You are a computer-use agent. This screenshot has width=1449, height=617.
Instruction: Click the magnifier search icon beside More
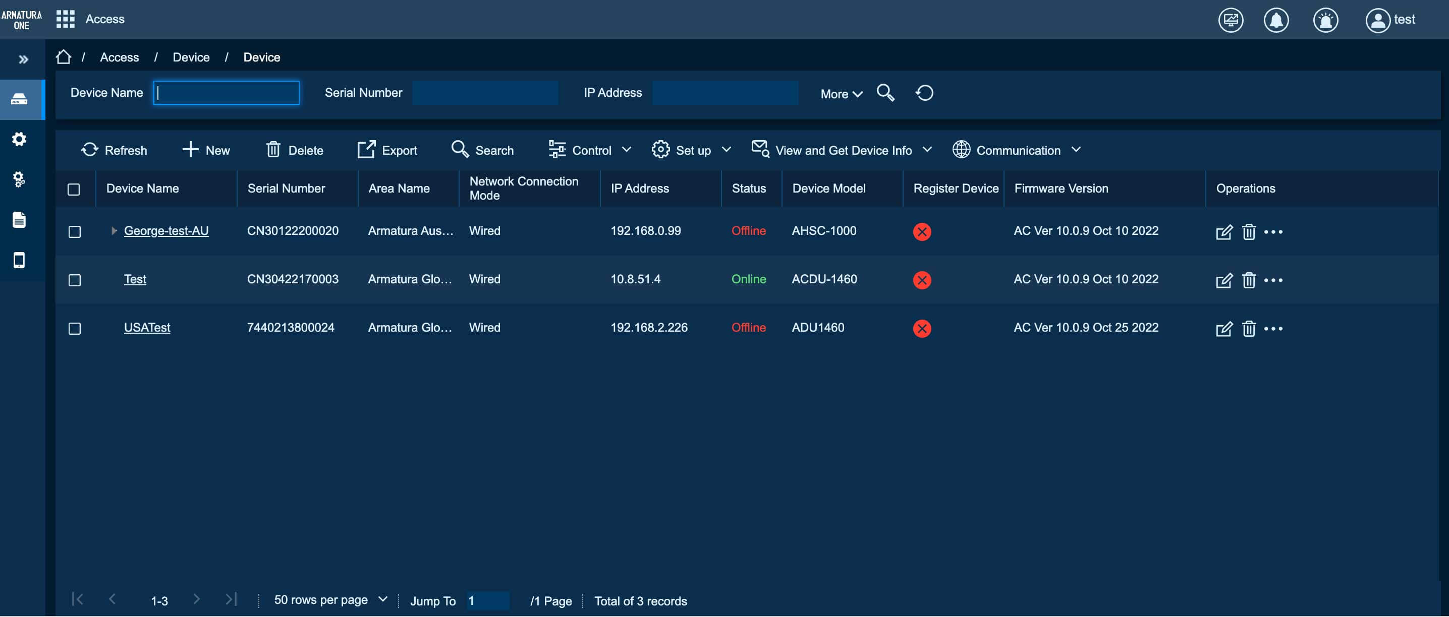[885, 93]
